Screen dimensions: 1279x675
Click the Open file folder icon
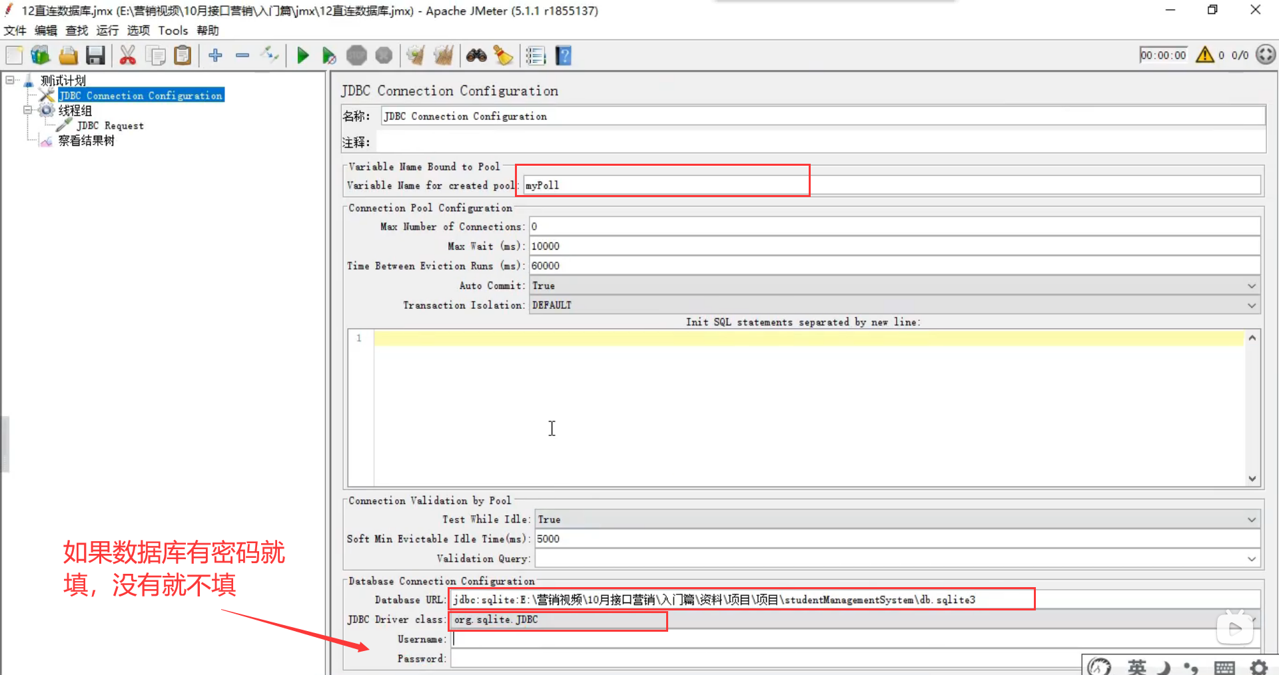point(68,55)
